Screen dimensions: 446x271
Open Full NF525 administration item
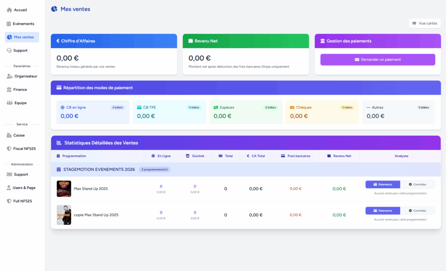[22, 201]
